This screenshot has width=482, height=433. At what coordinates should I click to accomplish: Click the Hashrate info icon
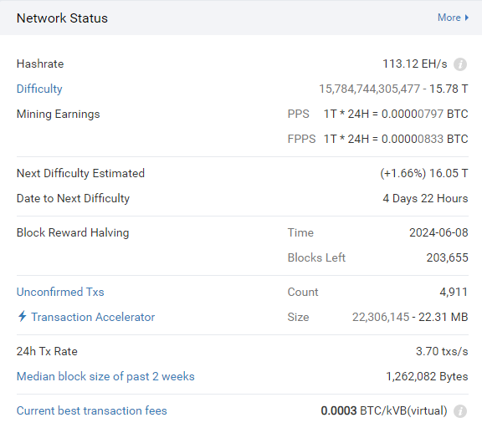pos(460,64)
